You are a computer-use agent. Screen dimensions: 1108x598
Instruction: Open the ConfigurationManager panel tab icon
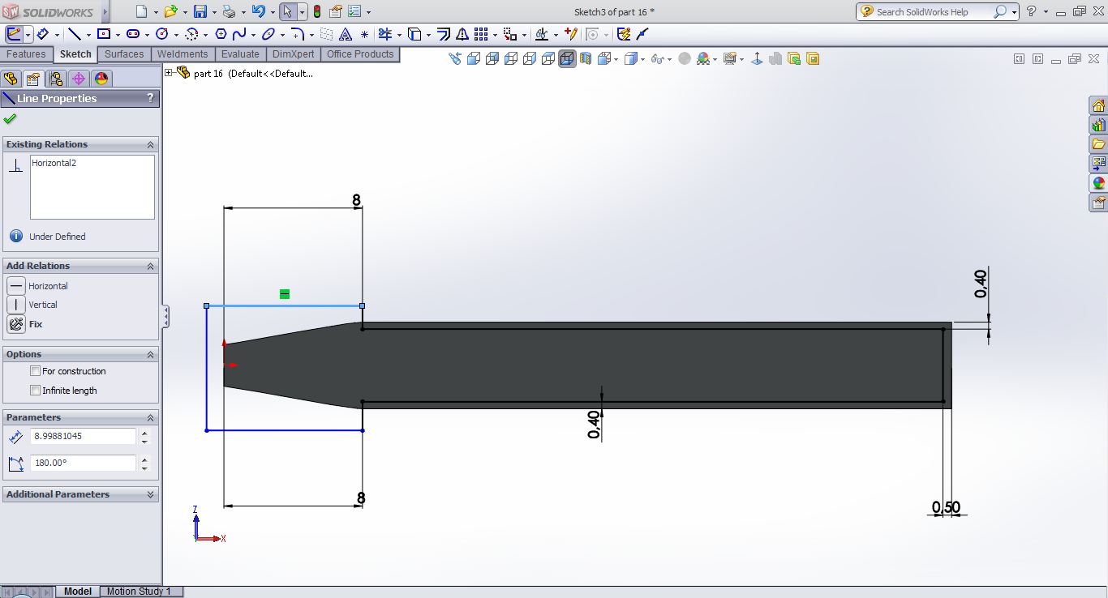tap(55, 79)
